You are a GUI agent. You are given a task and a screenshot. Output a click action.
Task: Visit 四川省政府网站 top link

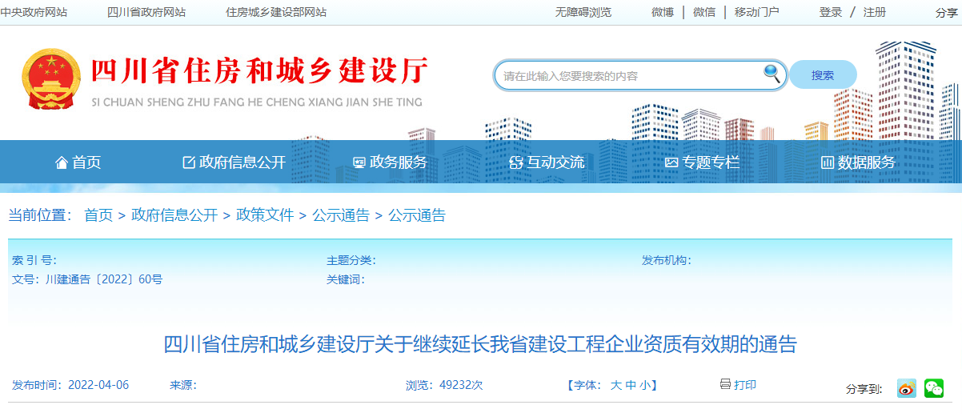pyautogui.click(x=146, y=12)
